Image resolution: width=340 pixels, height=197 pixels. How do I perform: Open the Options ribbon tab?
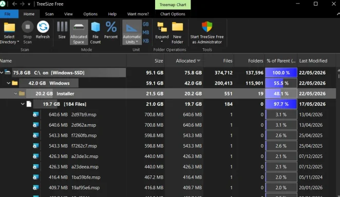[x=90, y=14]
